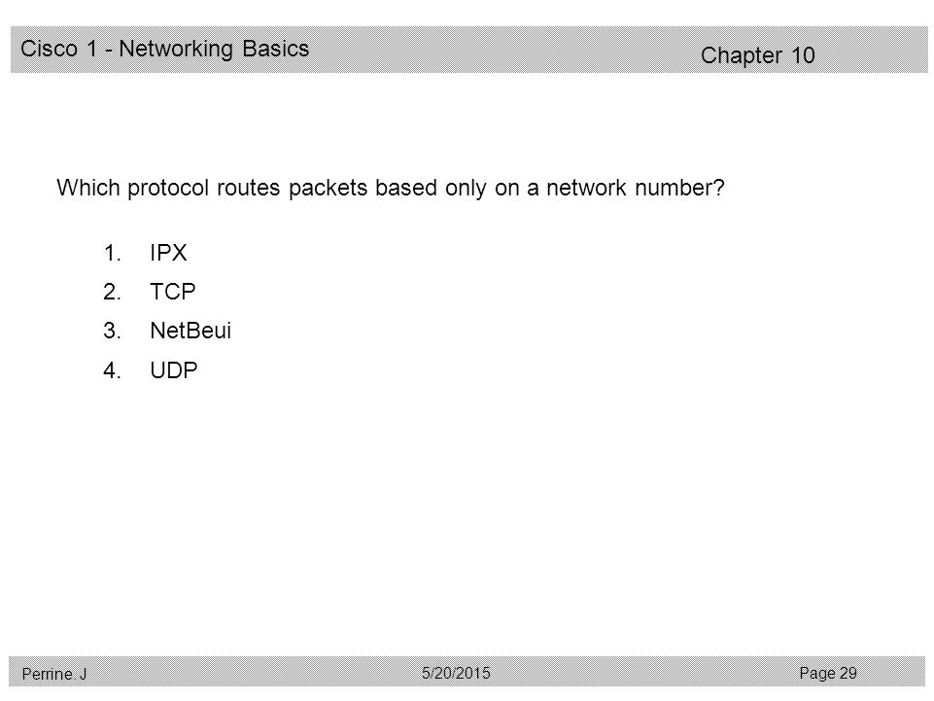Click the Chapter 10 header label

coord(758,55)
